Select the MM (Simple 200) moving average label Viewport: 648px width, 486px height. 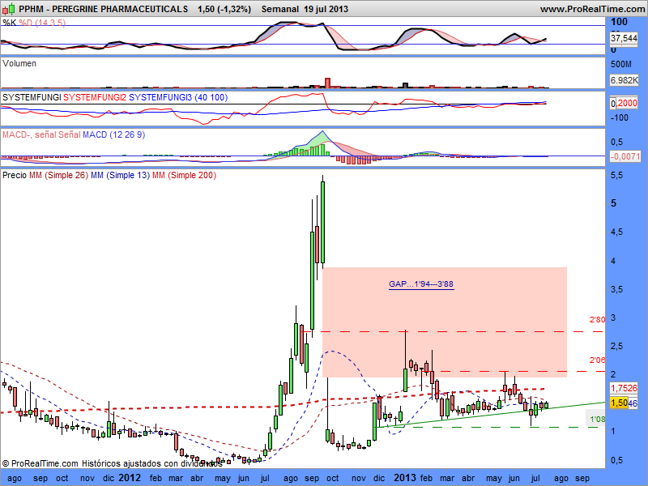(x=185, y=175)
